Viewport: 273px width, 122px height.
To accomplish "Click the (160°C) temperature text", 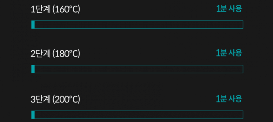I will (66, 9).
